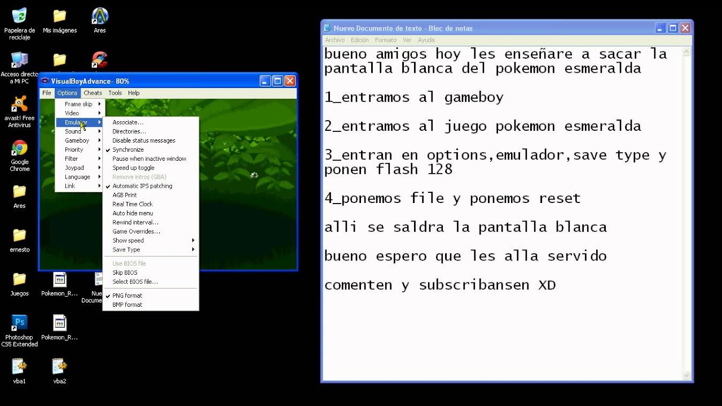Expand the Language submenu
The width and height of the screenshot is (722, 406).
tap(80, 177)
